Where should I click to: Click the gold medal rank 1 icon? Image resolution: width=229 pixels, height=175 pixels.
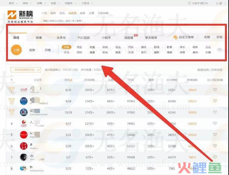(12, 90)
